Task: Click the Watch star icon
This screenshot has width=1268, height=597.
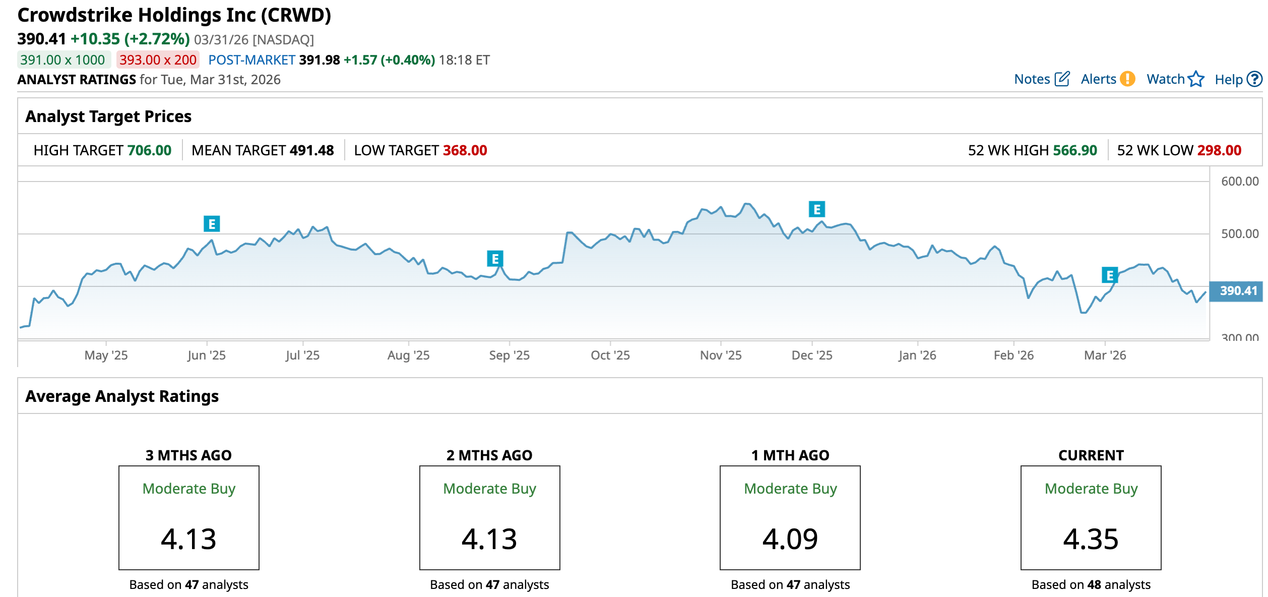Action: tap(1195, 79)
